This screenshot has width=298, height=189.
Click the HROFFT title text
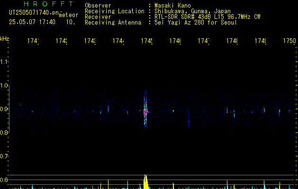(48, 4)
